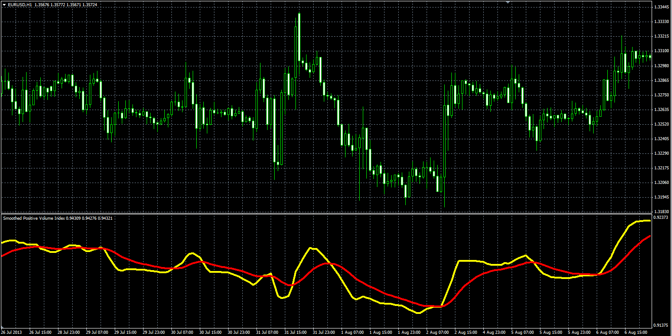The image size is (672, 336).
Task: Click the 2 Aug 15:00 time label
Action: tap(466, 332)
